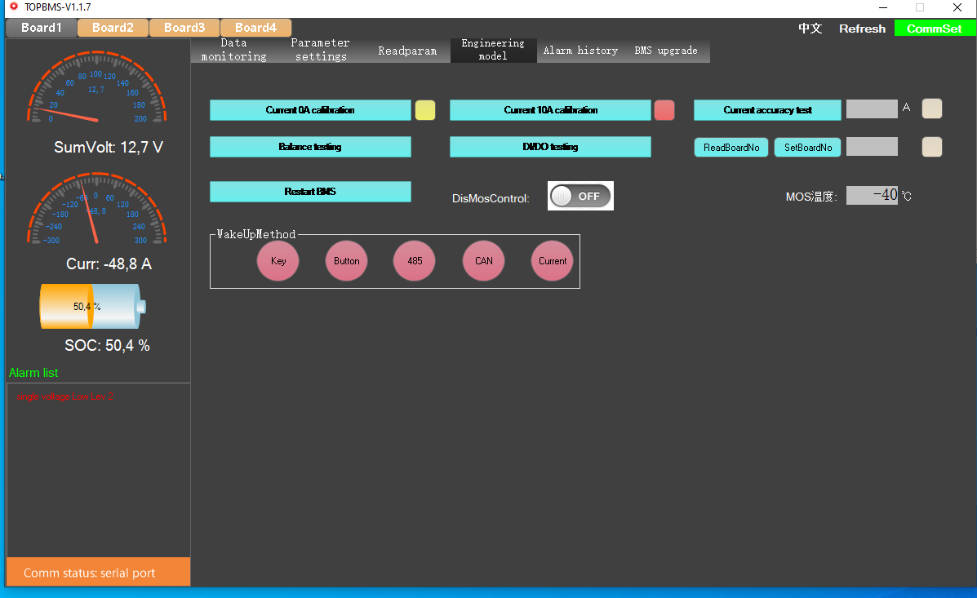Switch to the Board2 tab
Screen dimensions: 977x598
click(x=113, y=28)
